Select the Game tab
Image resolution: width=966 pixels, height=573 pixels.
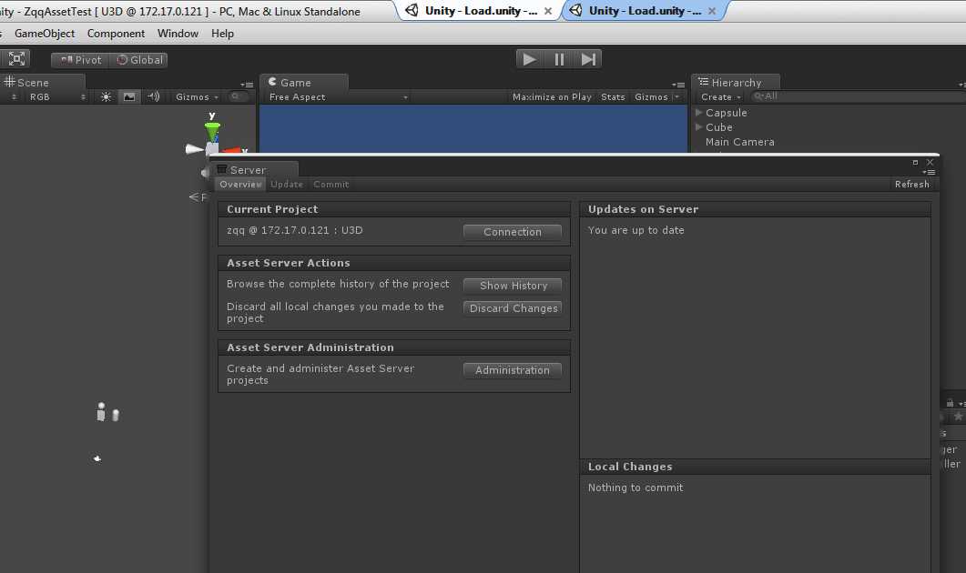pyautogui.click(x=304, y=82)
